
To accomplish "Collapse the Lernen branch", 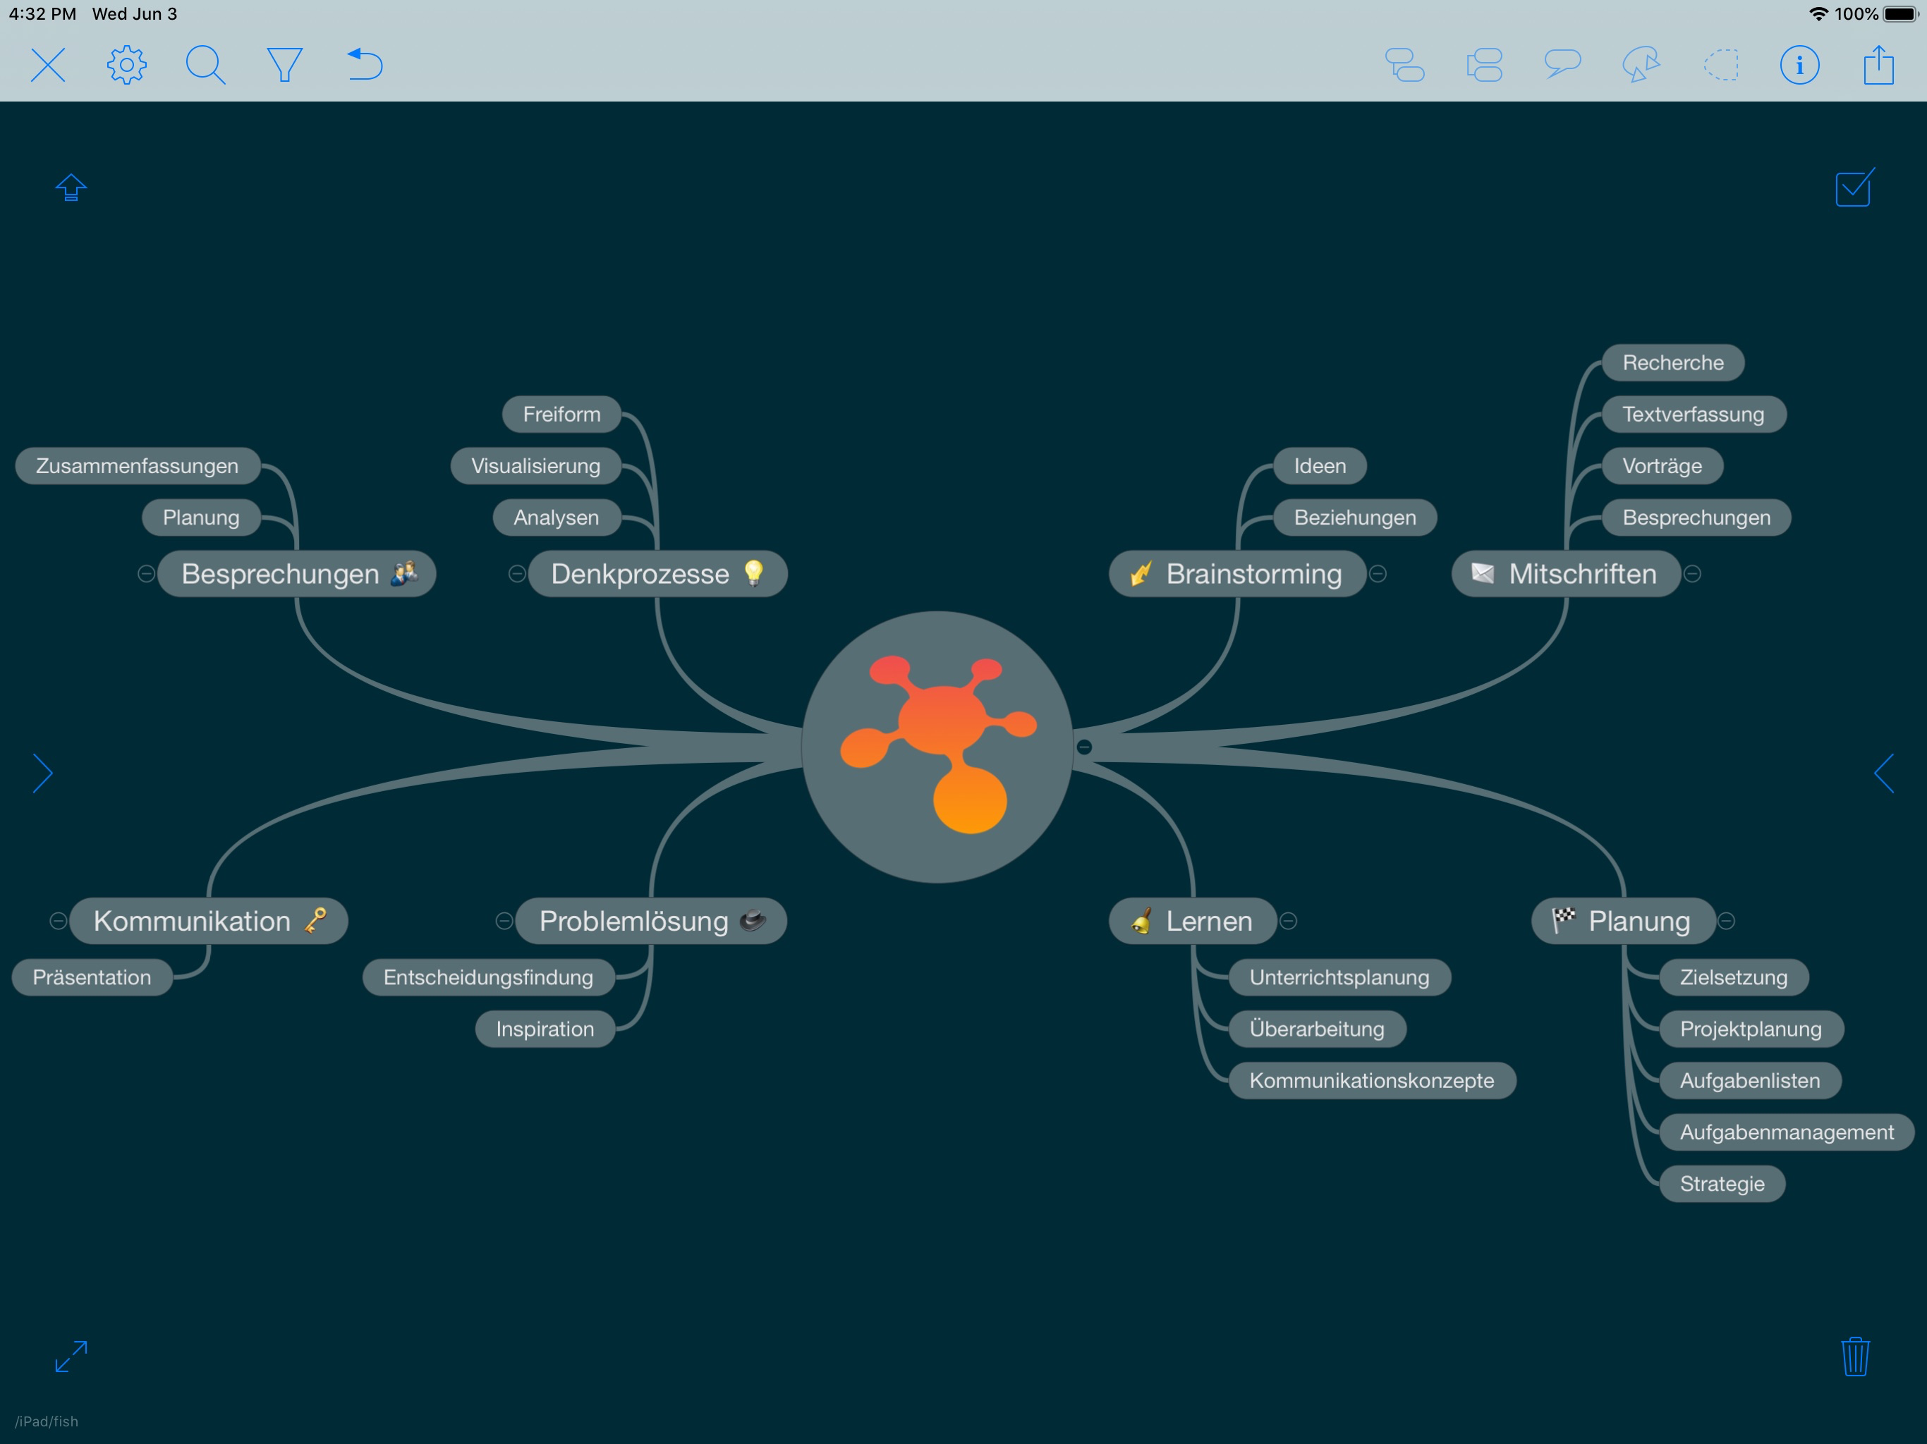I will pyautogui.click(x=1289, y=921).
